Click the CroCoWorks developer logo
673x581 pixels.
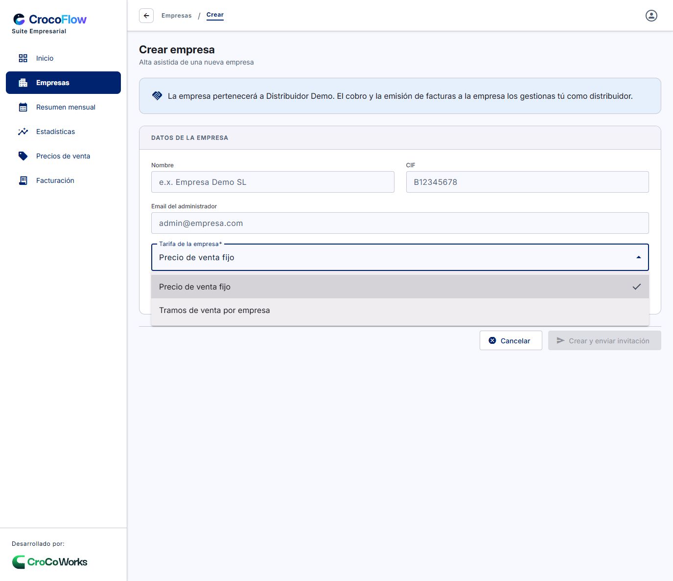click(49, 562)
